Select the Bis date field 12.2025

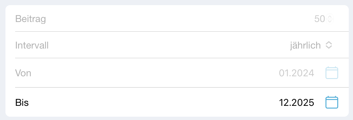coord(296,103)
